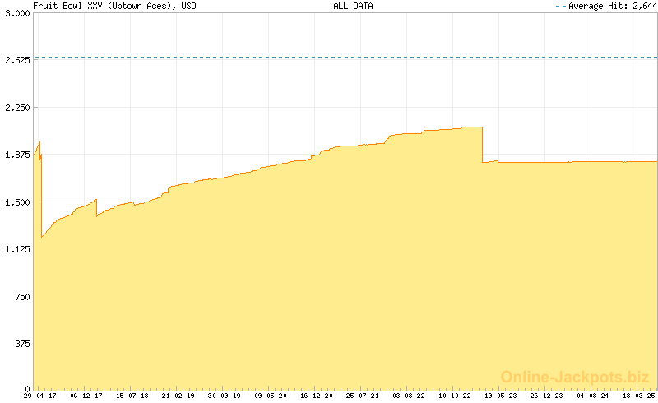Select the 06-12-17 date label

(86, 396)
